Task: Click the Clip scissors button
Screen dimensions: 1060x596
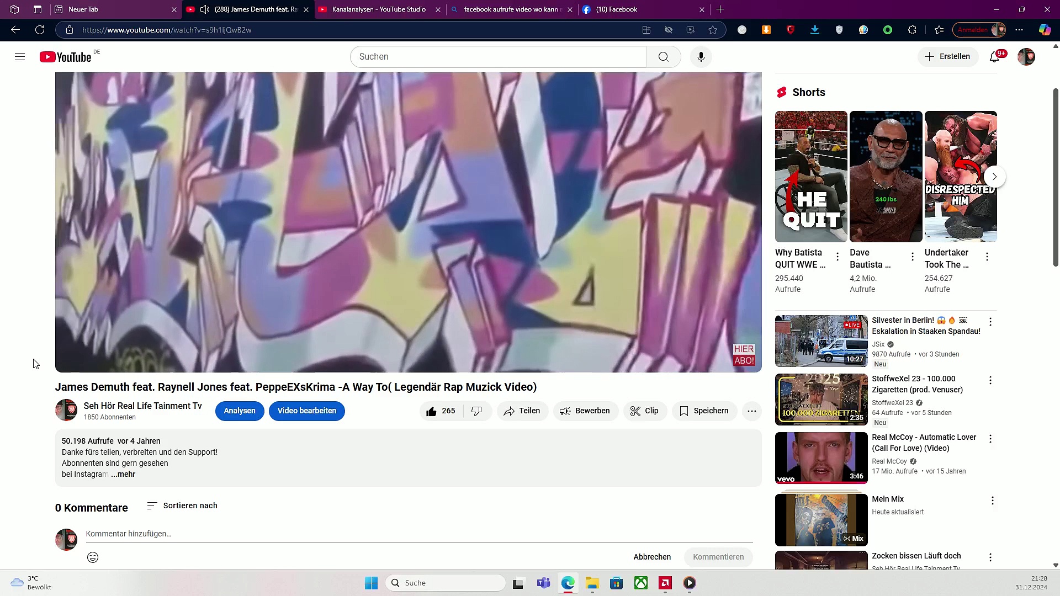Action: tap(645, 411)
